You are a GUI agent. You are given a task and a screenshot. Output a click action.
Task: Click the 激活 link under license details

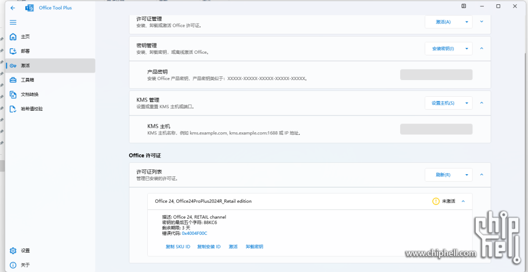point(233,247)
